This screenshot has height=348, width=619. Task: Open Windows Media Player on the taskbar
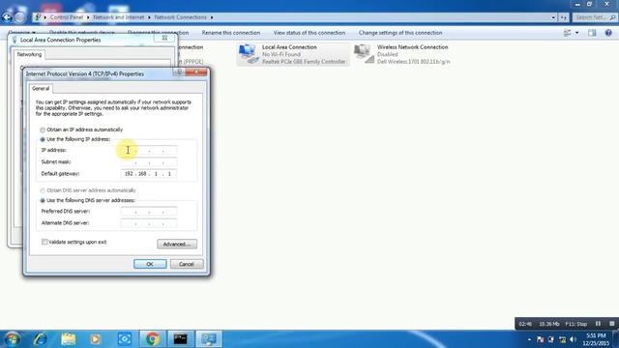95,339
